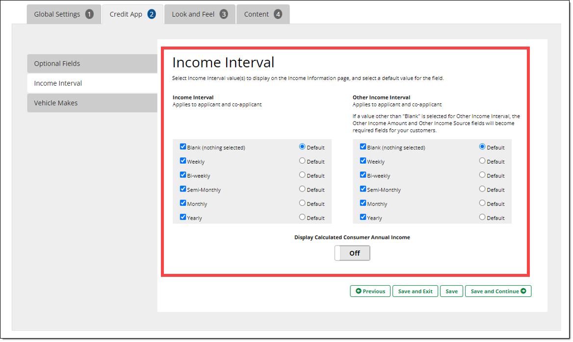
Task: Click the Previous button
Action: (370, 291)
